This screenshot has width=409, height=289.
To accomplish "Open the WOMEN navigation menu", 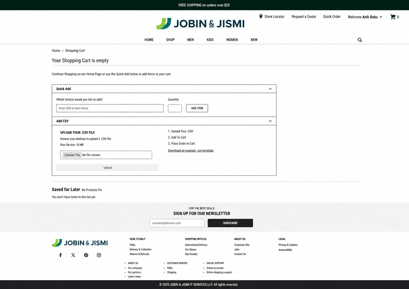I will (232, 40).
